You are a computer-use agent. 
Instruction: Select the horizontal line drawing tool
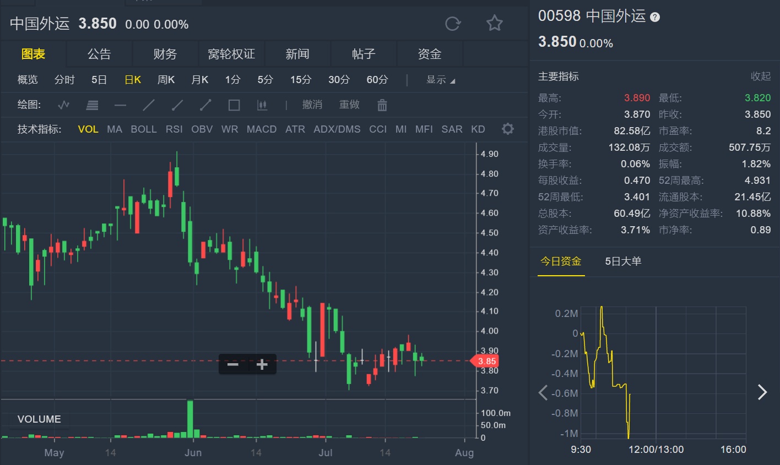(120, 105)
